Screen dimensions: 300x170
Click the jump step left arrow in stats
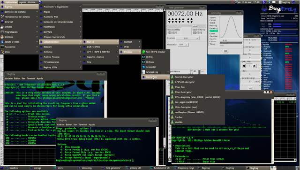click(x=244, y=66)
